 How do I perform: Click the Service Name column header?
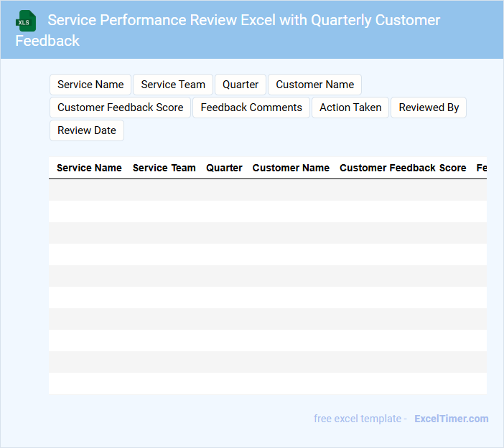(x=89, y=168)
